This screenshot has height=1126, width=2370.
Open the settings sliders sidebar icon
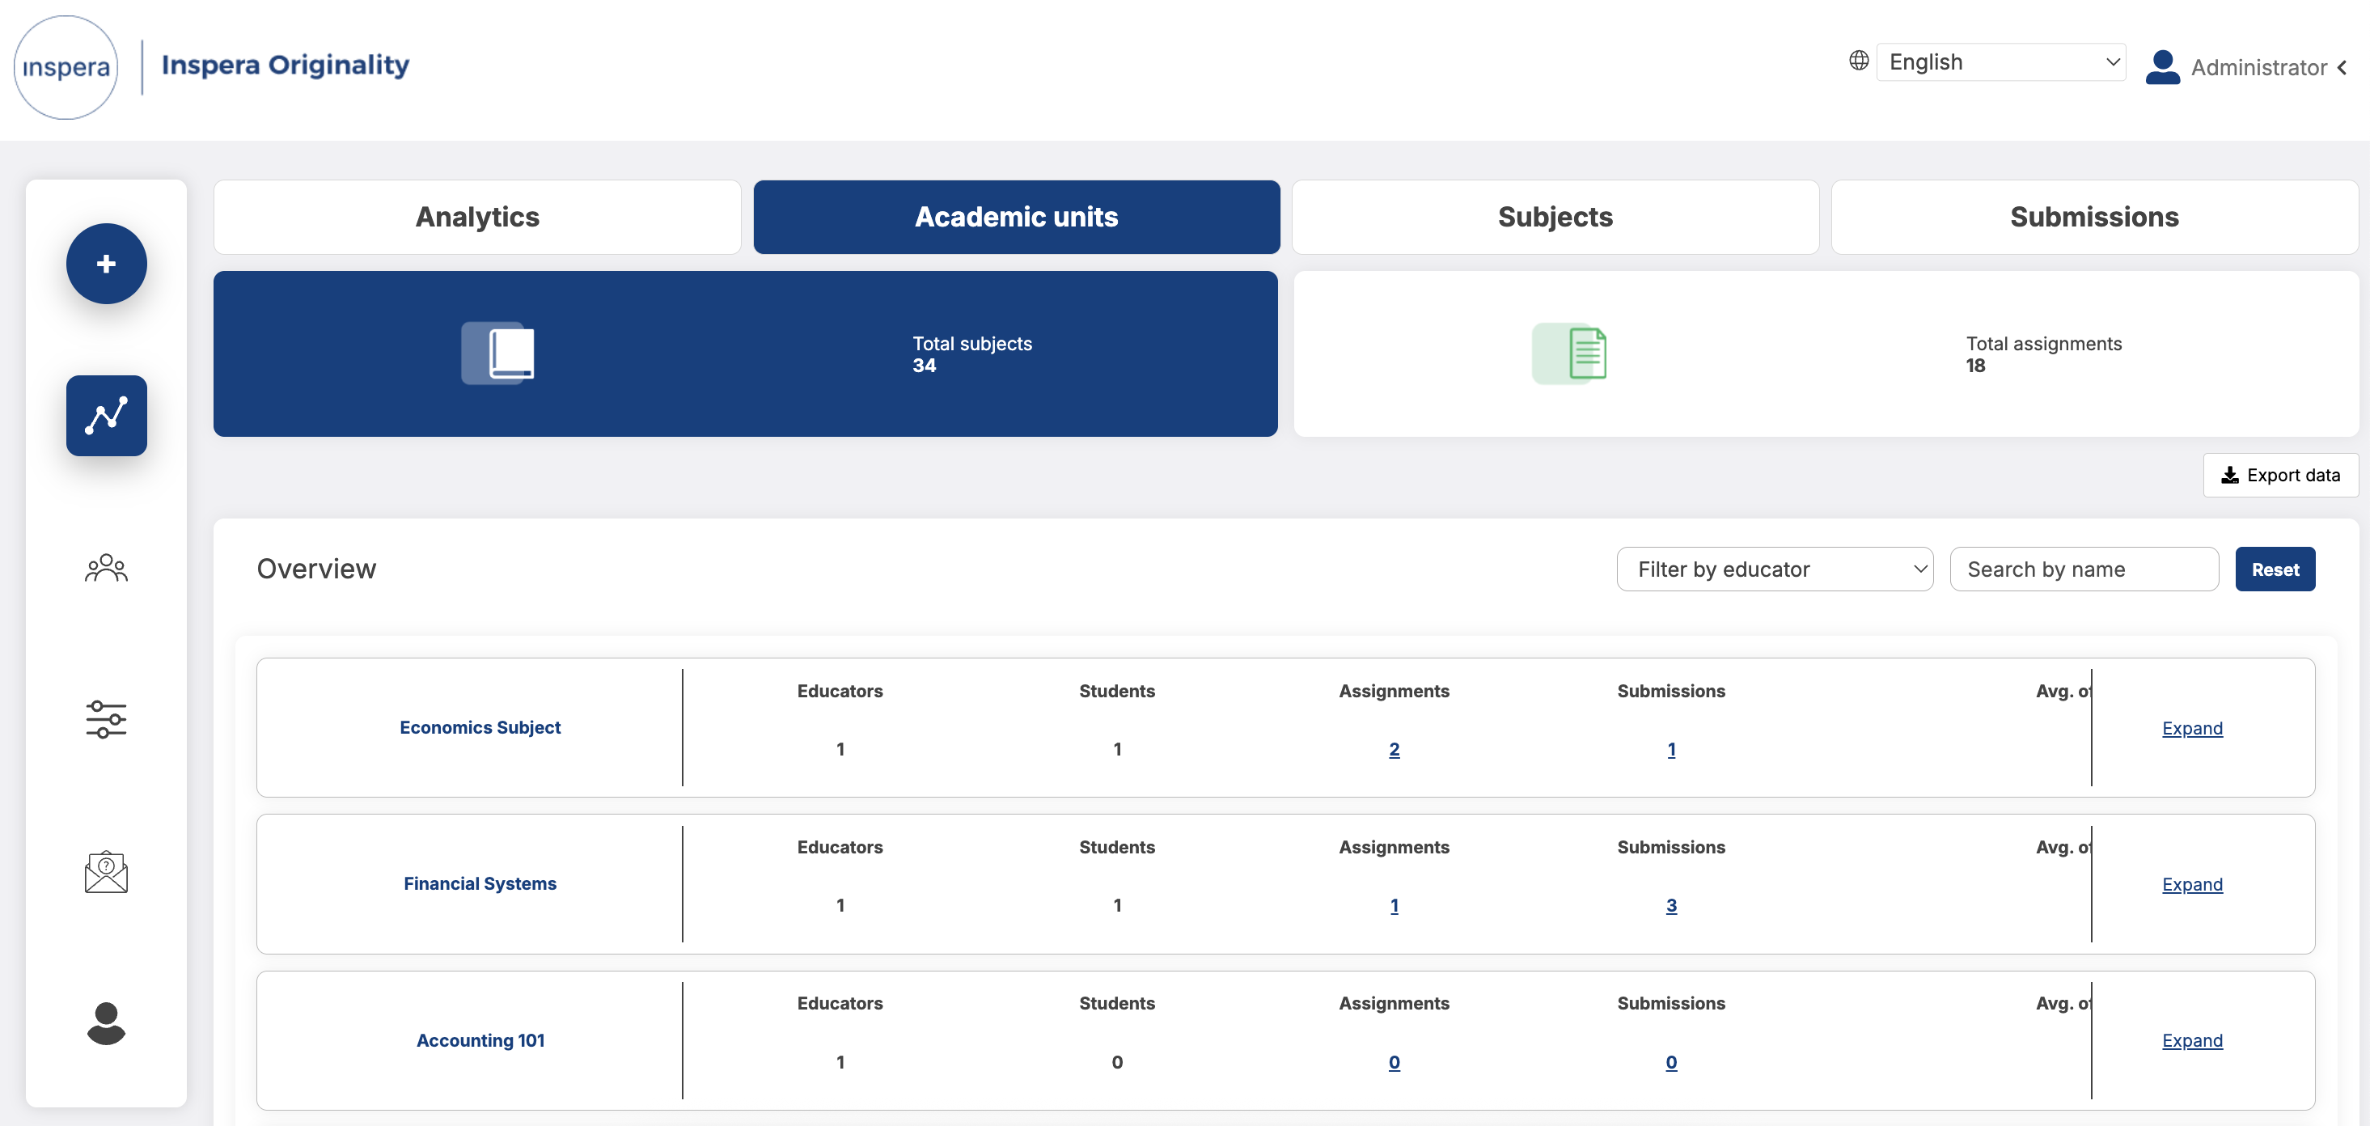(107, 719)
